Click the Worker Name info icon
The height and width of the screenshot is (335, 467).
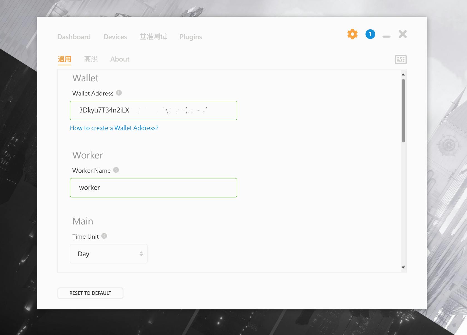pos(116,170)
